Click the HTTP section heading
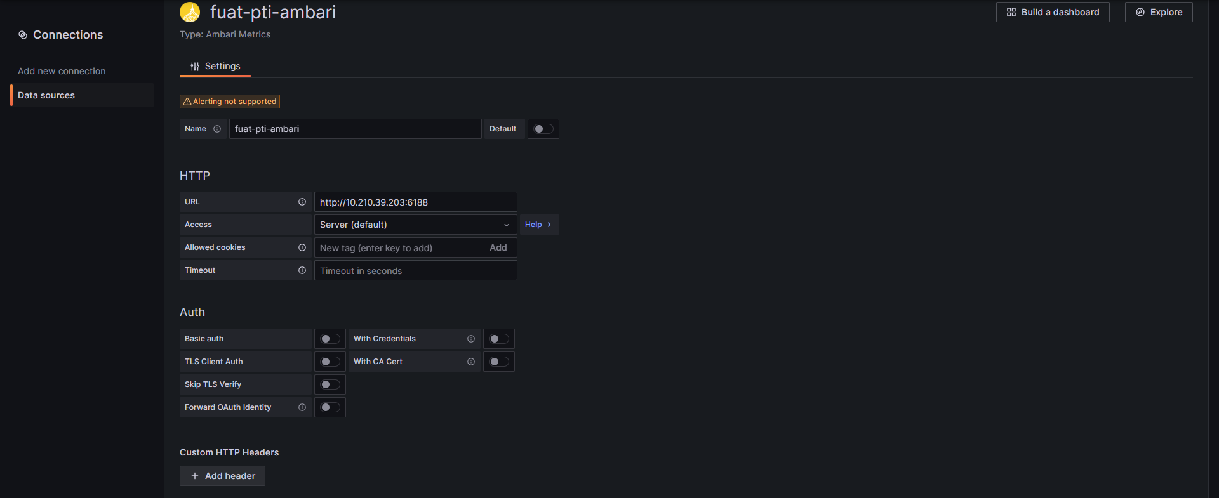Viewport: 1219px width, 498px height. tap(195, 176)
